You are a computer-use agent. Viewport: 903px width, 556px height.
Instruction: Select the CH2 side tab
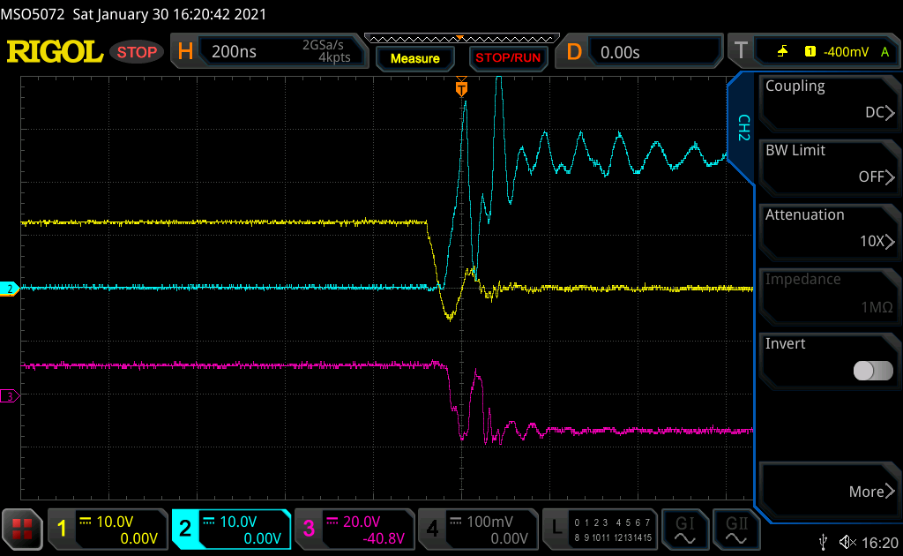coord(743,128)
